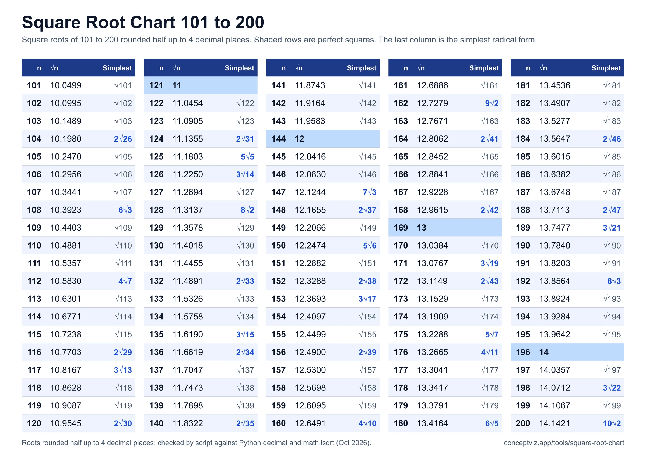Select 3√19 in row 171

pyautogui.click(x=490, y=263)
